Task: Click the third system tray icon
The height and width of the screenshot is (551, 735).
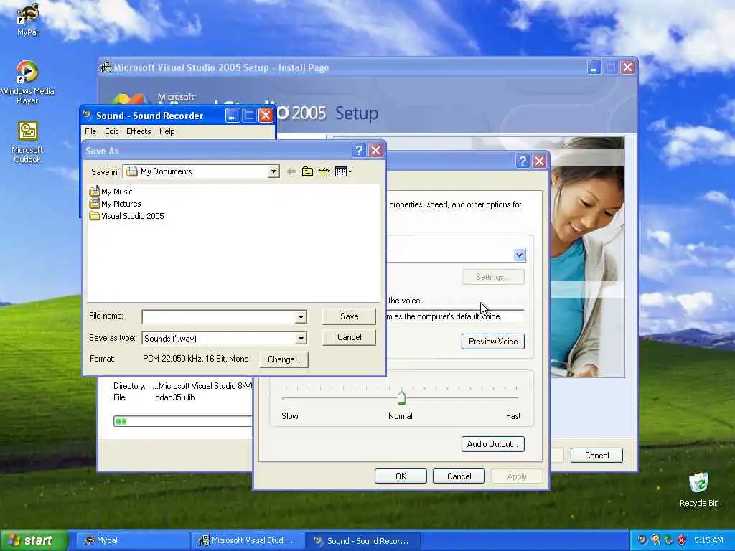Action: [668, 540]
